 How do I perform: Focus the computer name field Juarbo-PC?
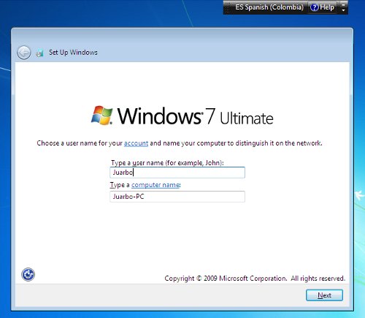point(177,197)
